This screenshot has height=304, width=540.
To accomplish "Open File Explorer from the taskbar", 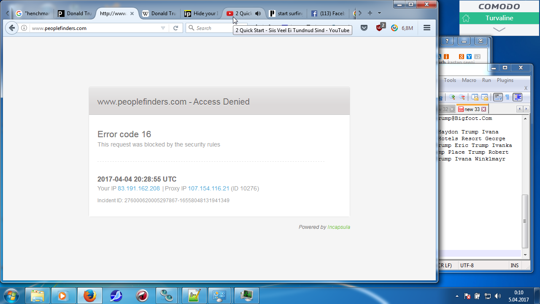I will (38, 296).
